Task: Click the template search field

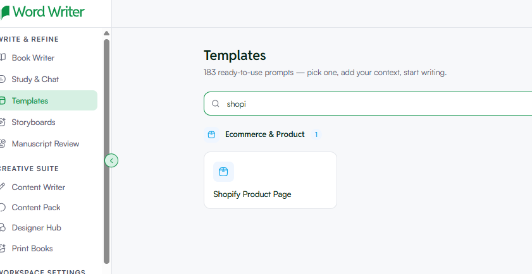Action: click(368, 104)
